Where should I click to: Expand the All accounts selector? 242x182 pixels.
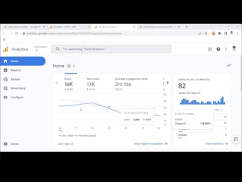(41, 49)
